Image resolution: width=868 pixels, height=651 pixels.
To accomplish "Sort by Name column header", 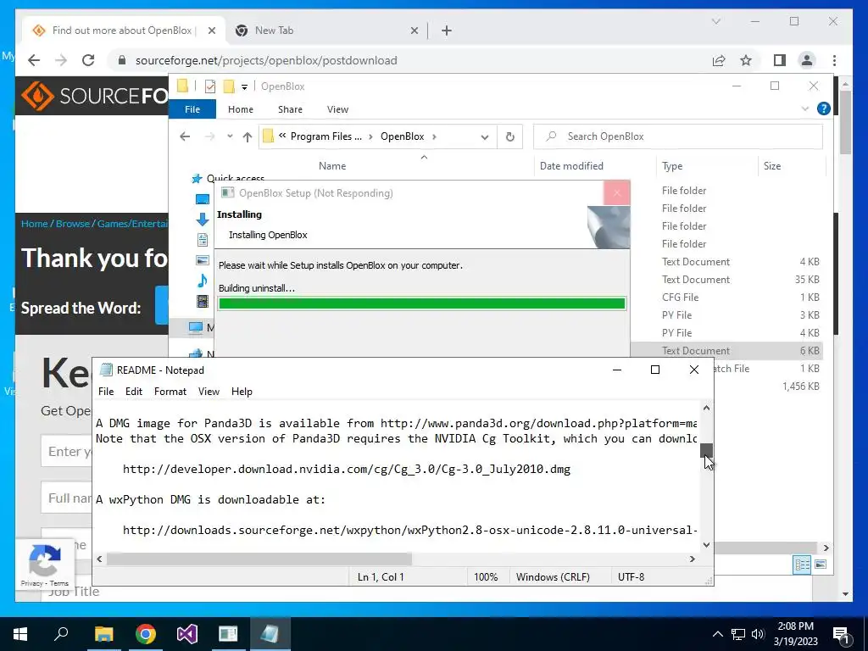I will 332,166.
